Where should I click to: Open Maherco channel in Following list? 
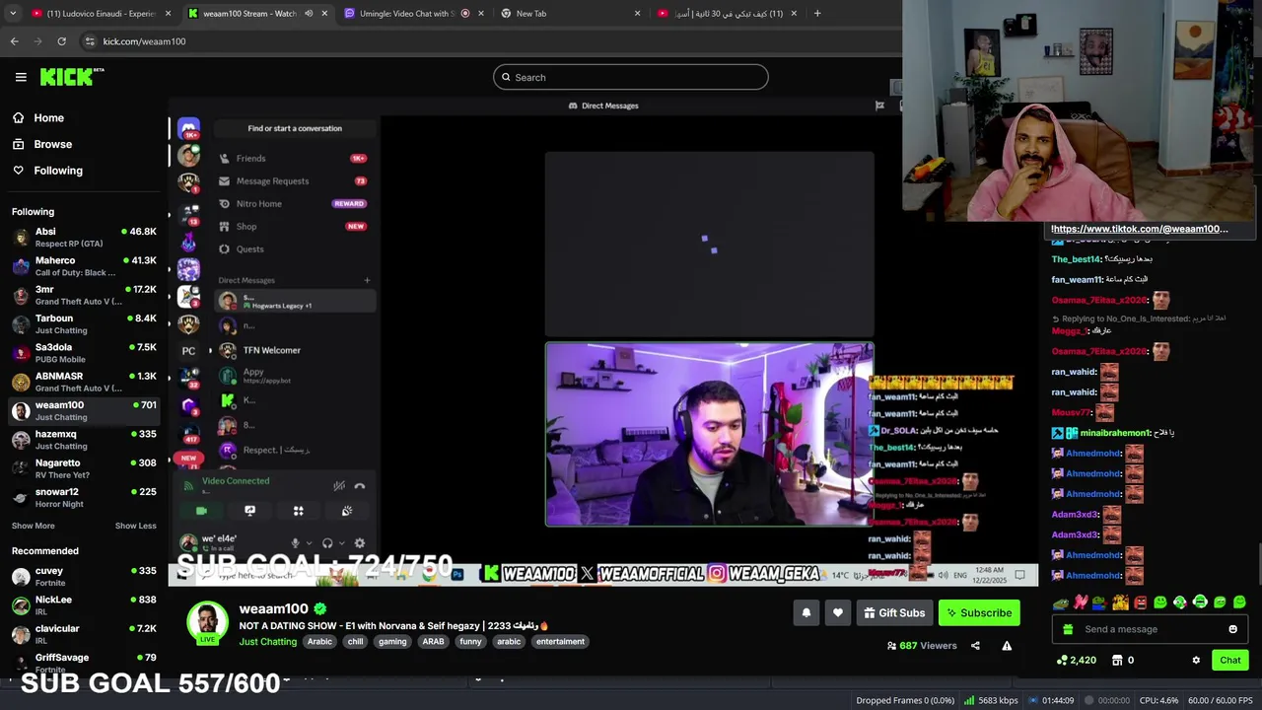click(84, 266)
